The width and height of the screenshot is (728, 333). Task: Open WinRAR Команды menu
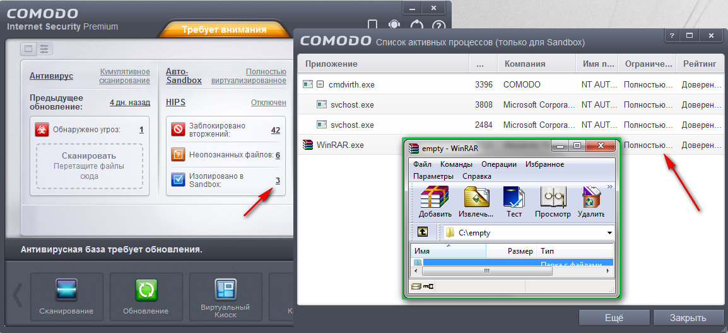456,164
